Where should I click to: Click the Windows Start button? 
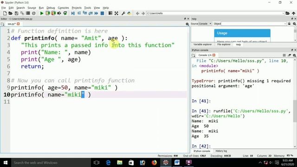[6, 162]
